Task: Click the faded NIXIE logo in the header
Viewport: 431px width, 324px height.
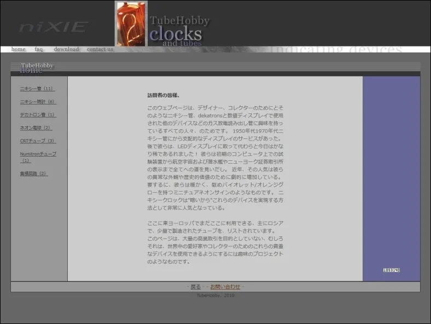Action: (x=54, y=27)
